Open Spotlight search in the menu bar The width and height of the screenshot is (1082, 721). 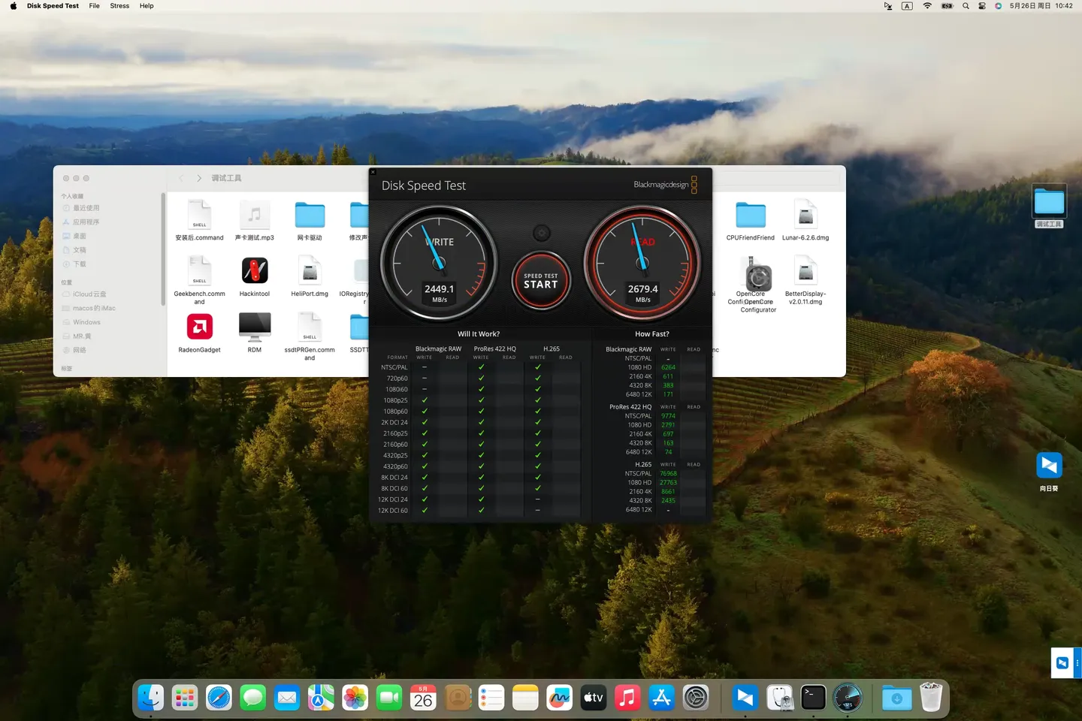coord(966,6)
